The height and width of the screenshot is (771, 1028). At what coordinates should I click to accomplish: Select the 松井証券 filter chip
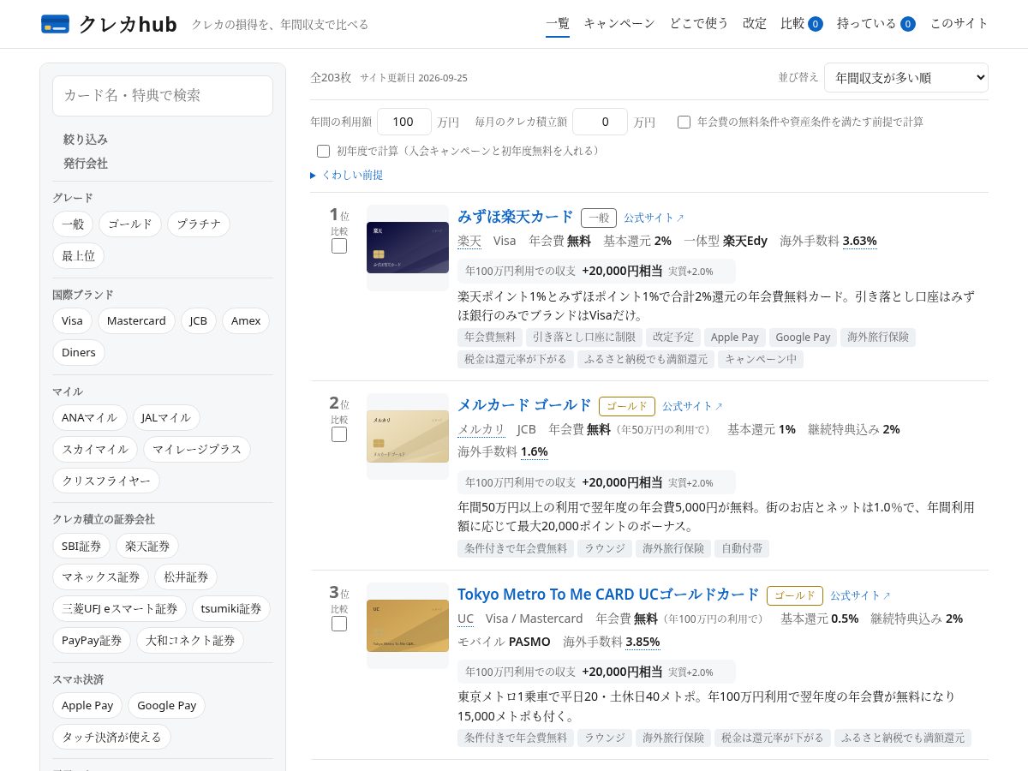pos(187,577)
